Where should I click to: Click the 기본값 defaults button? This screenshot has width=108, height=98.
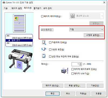pos(95,86)
